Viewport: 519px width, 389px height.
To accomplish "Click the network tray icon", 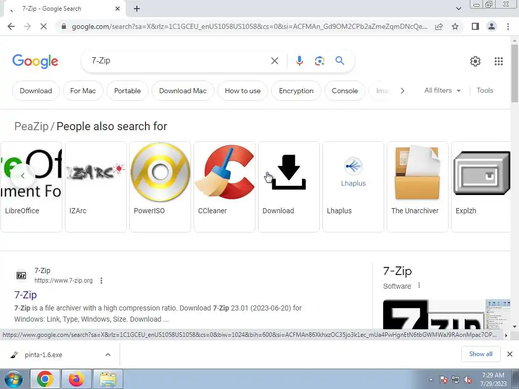I will pos(456,380).
